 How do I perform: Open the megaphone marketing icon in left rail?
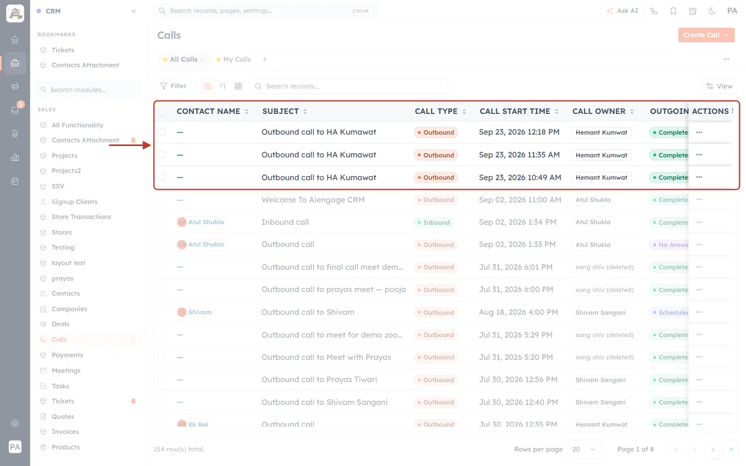pos(15,86)
